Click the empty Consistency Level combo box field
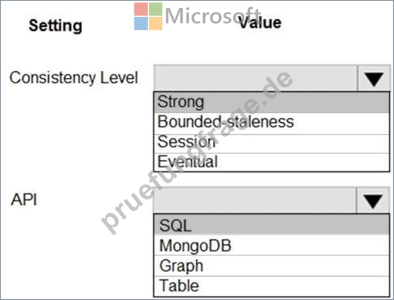The height and width of the screenshot is (300, 394). (255, 78)
